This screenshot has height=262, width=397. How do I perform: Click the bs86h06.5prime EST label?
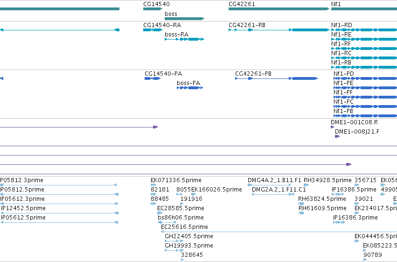pyautogui.click(x=181, y=218)
